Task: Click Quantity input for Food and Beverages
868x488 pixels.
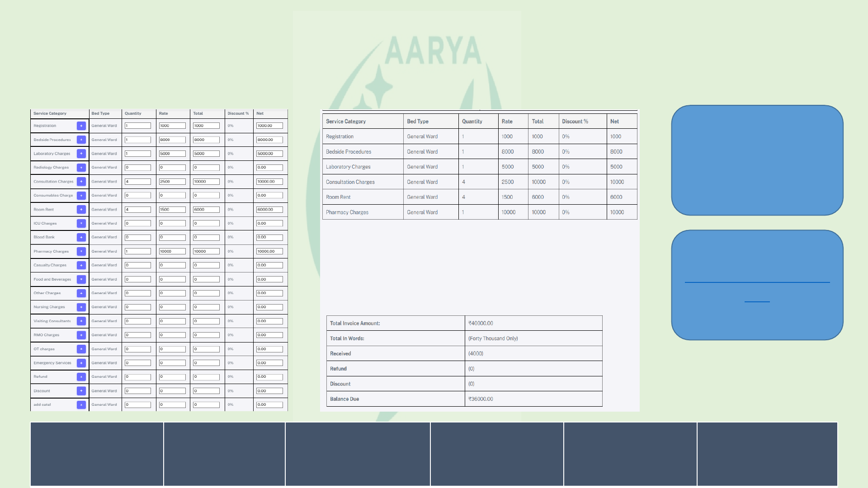Action: point(138,279)
